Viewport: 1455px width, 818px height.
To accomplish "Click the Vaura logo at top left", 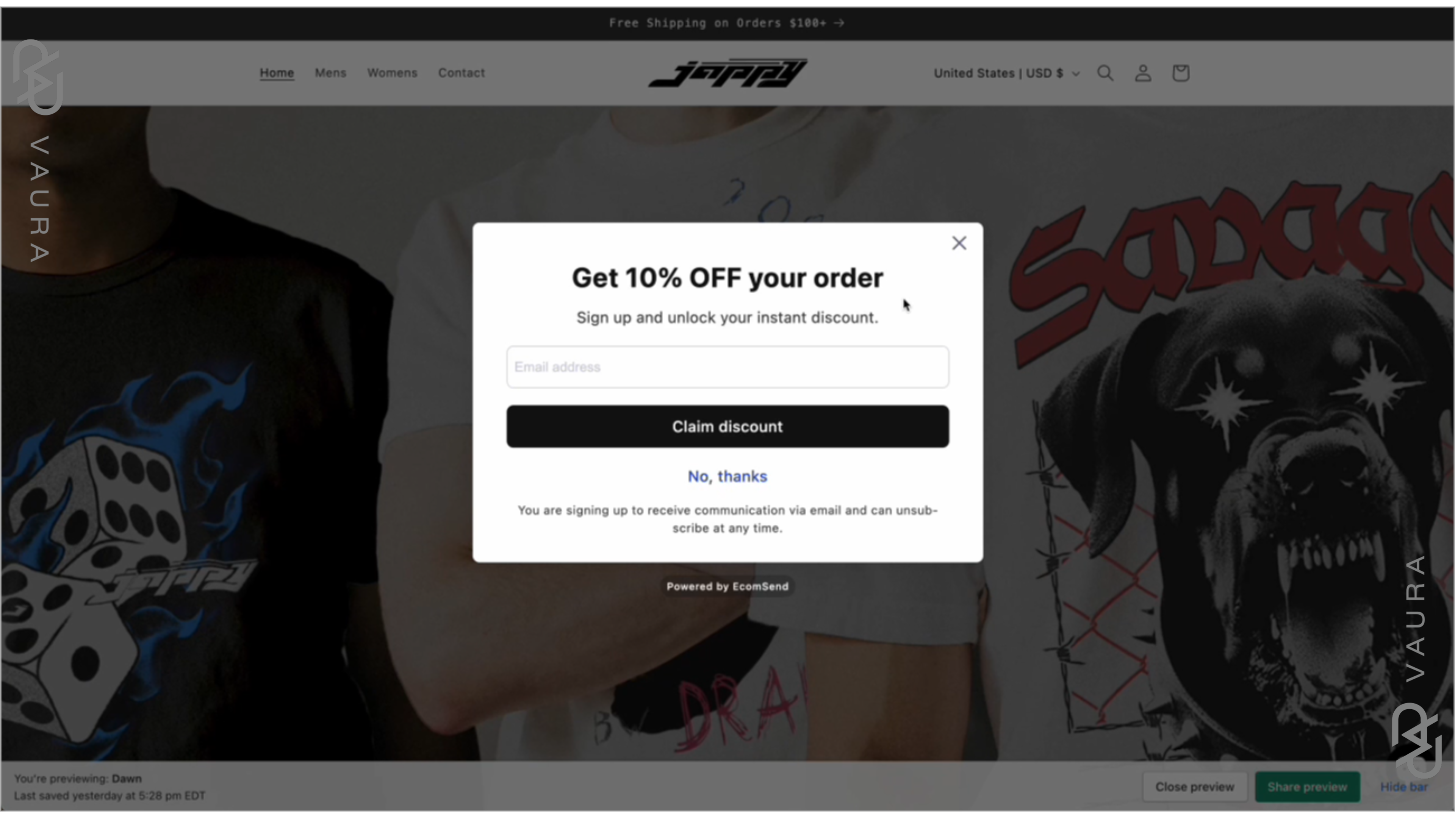I will pos(38,150).
